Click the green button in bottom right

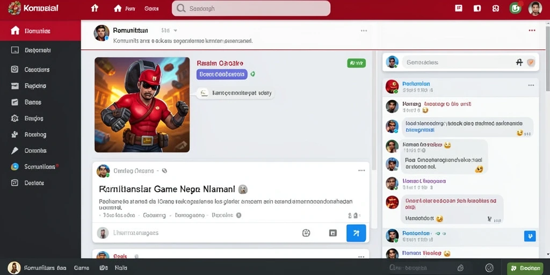pos(525,268)
